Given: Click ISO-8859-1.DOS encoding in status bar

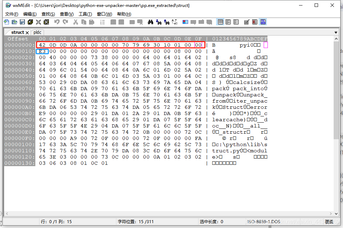Looking at the screenshot, I should pyautogui.click(x=264, y=222).
